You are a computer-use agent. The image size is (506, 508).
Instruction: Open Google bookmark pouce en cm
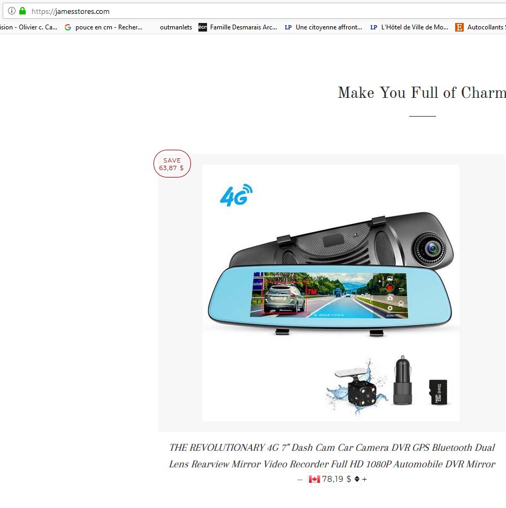(104, 27)
